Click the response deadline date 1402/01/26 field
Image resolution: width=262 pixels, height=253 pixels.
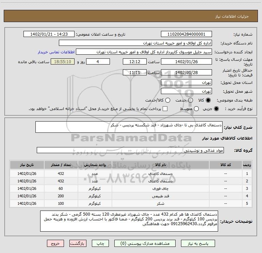186,61
